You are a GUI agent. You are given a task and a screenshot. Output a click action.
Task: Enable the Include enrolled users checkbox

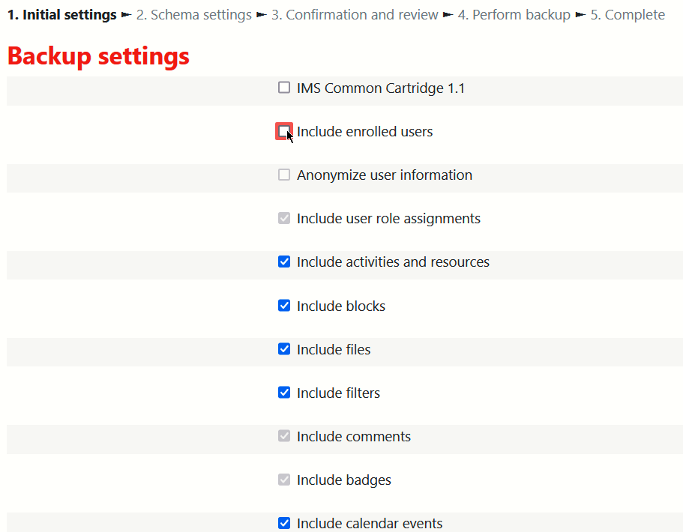(x=283, y=131)
